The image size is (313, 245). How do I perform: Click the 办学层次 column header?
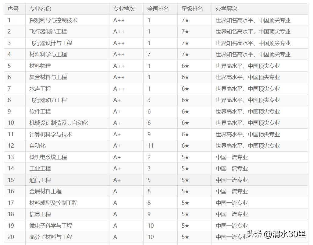(226, 9)
